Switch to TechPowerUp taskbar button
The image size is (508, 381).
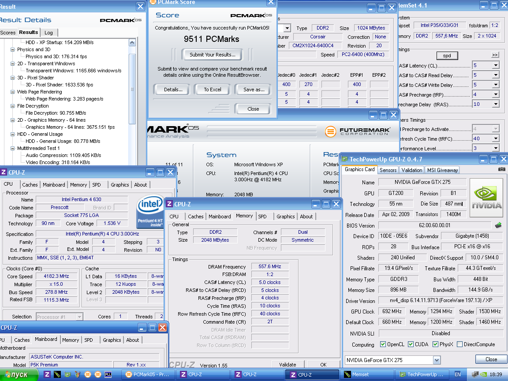tap(422, 374)
